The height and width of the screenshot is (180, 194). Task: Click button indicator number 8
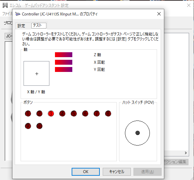(x=108, y=113)
